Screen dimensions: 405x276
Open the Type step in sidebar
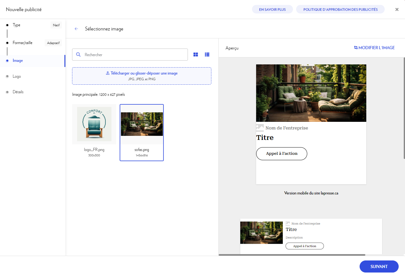tap(17, 25)
